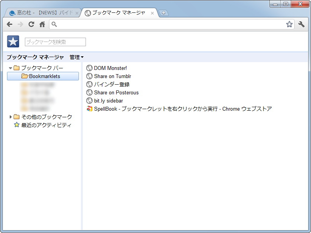This screenshot has height=233, width=311.
Task: Click the magnifier icon in the address bar
Action: pos(54,24)
